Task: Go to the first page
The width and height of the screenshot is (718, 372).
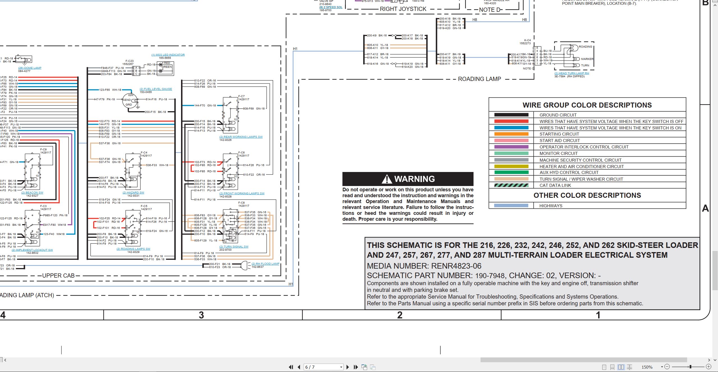Action: pos(291,367)
